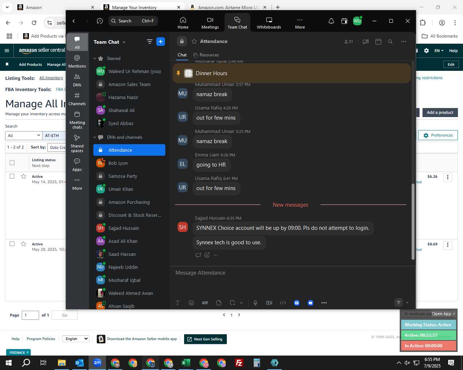Change English language dropdown in footer

[76, 339]
